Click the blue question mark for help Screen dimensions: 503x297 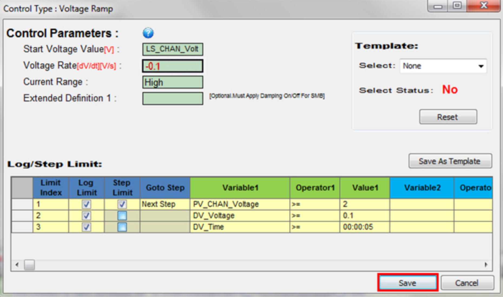point(147,33)
